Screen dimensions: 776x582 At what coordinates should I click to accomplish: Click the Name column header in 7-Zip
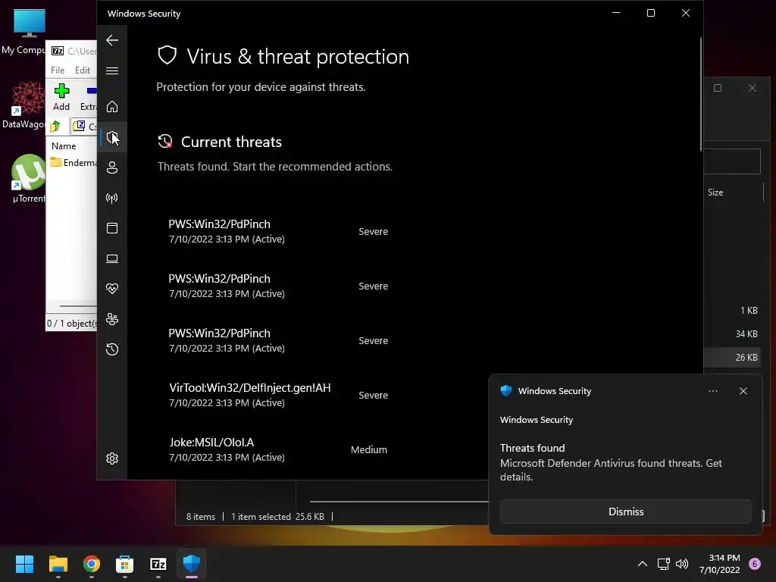64,146
